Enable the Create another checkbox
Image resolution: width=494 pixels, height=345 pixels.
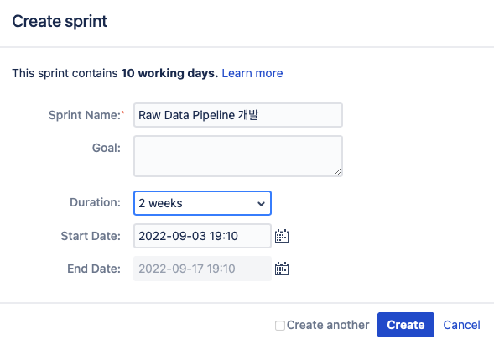pos(280,326)
